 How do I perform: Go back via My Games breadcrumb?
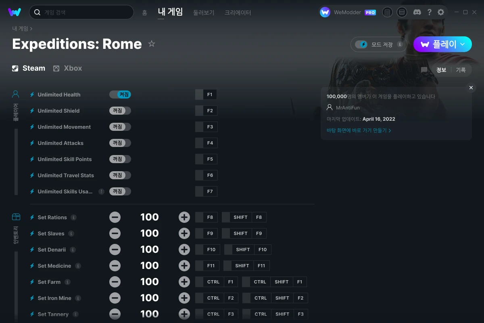(20, 29)
